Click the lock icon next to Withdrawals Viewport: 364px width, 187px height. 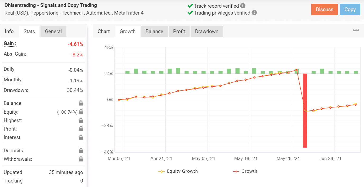coord(81,159)
